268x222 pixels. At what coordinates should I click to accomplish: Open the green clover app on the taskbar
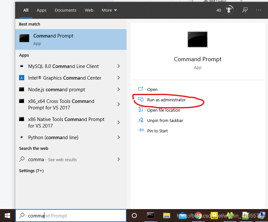pos(230,216)
